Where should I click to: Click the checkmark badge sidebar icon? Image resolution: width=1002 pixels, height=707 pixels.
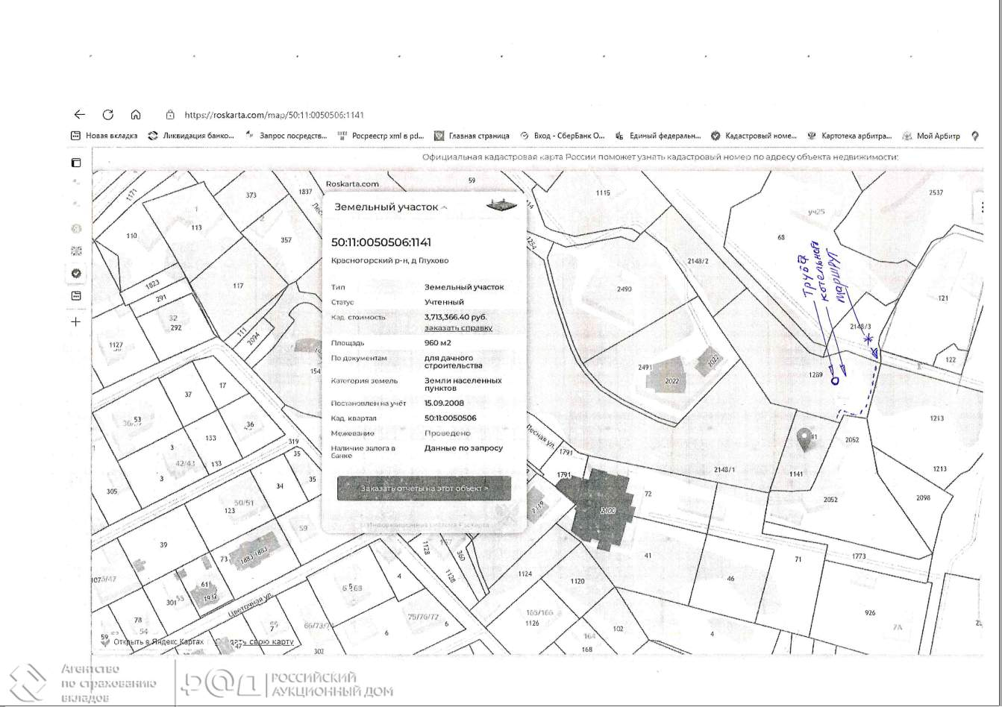tap(75, 274)
